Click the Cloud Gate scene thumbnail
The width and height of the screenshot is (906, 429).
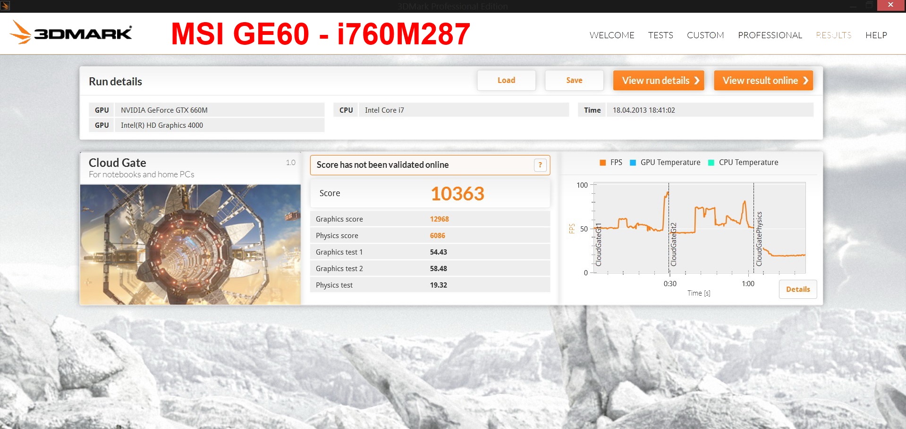tap(190, 244)
